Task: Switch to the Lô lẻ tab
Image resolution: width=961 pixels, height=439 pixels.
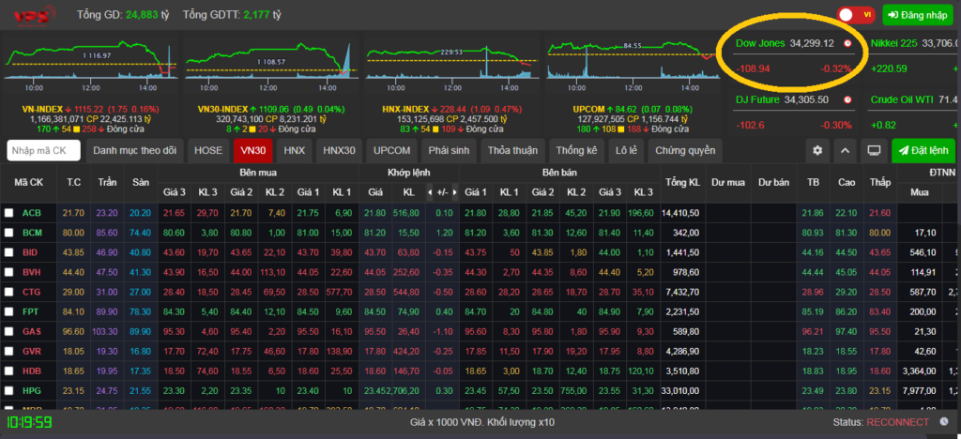Action: 625,151
